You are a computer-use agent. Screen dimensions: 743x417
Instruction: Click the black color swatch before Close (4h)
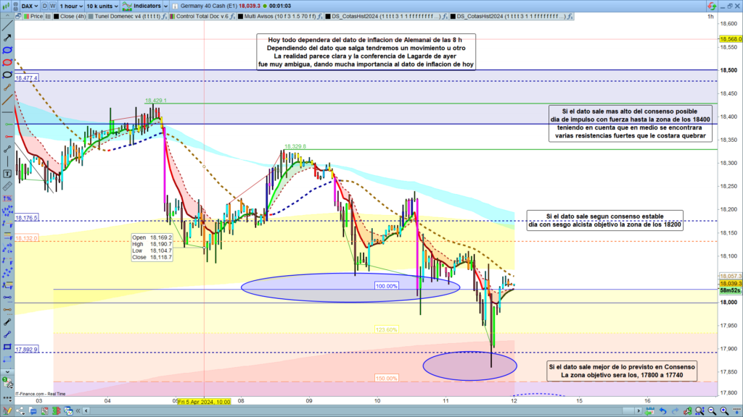[x=57, y=15]
